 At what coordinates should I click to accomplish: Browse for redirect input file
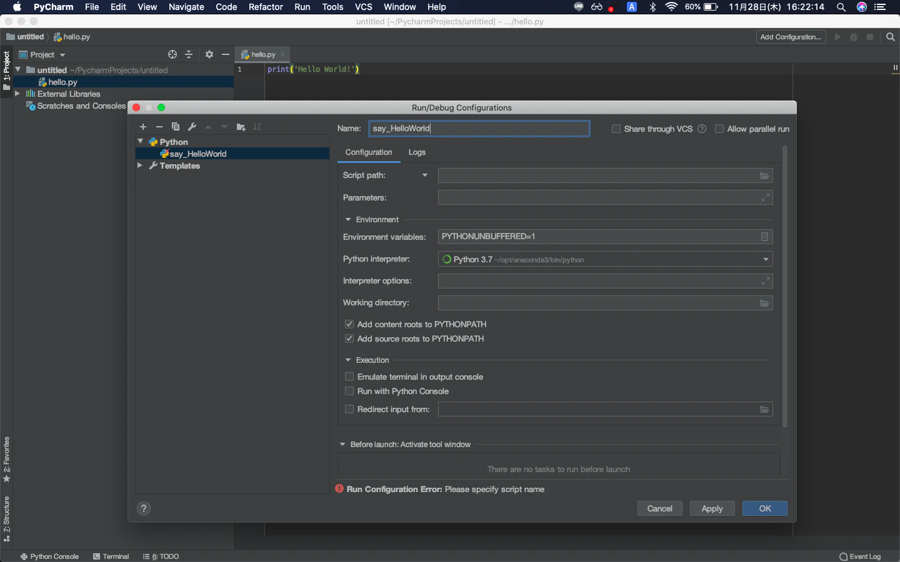pos(764,410)
